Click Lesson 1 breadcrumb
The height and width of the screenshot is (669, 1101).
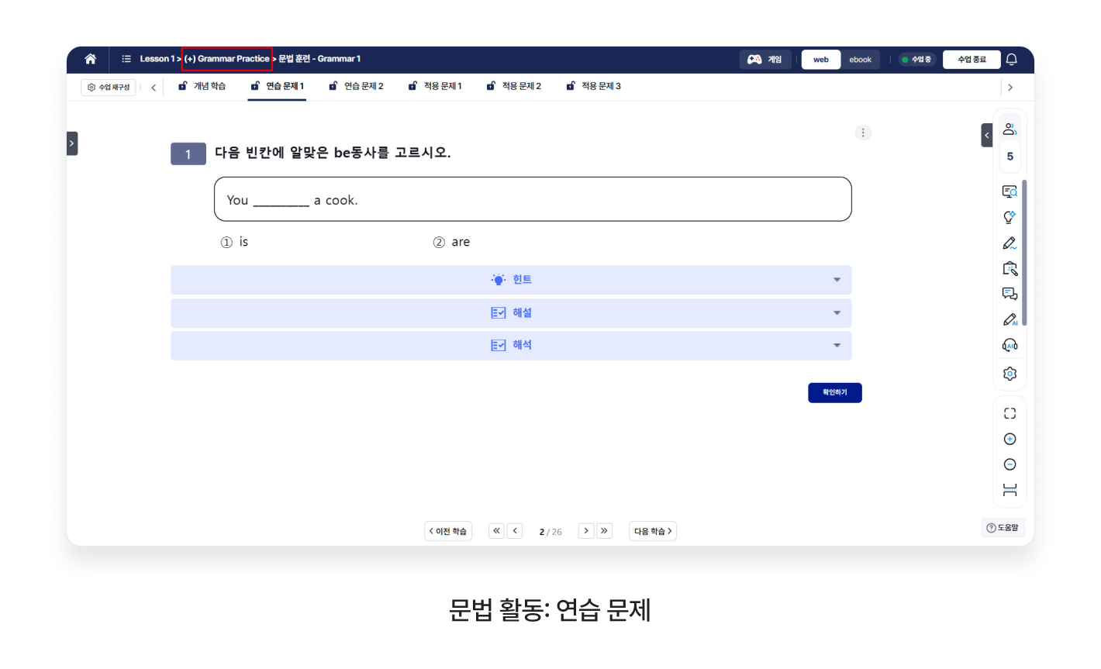click(157, 59)
